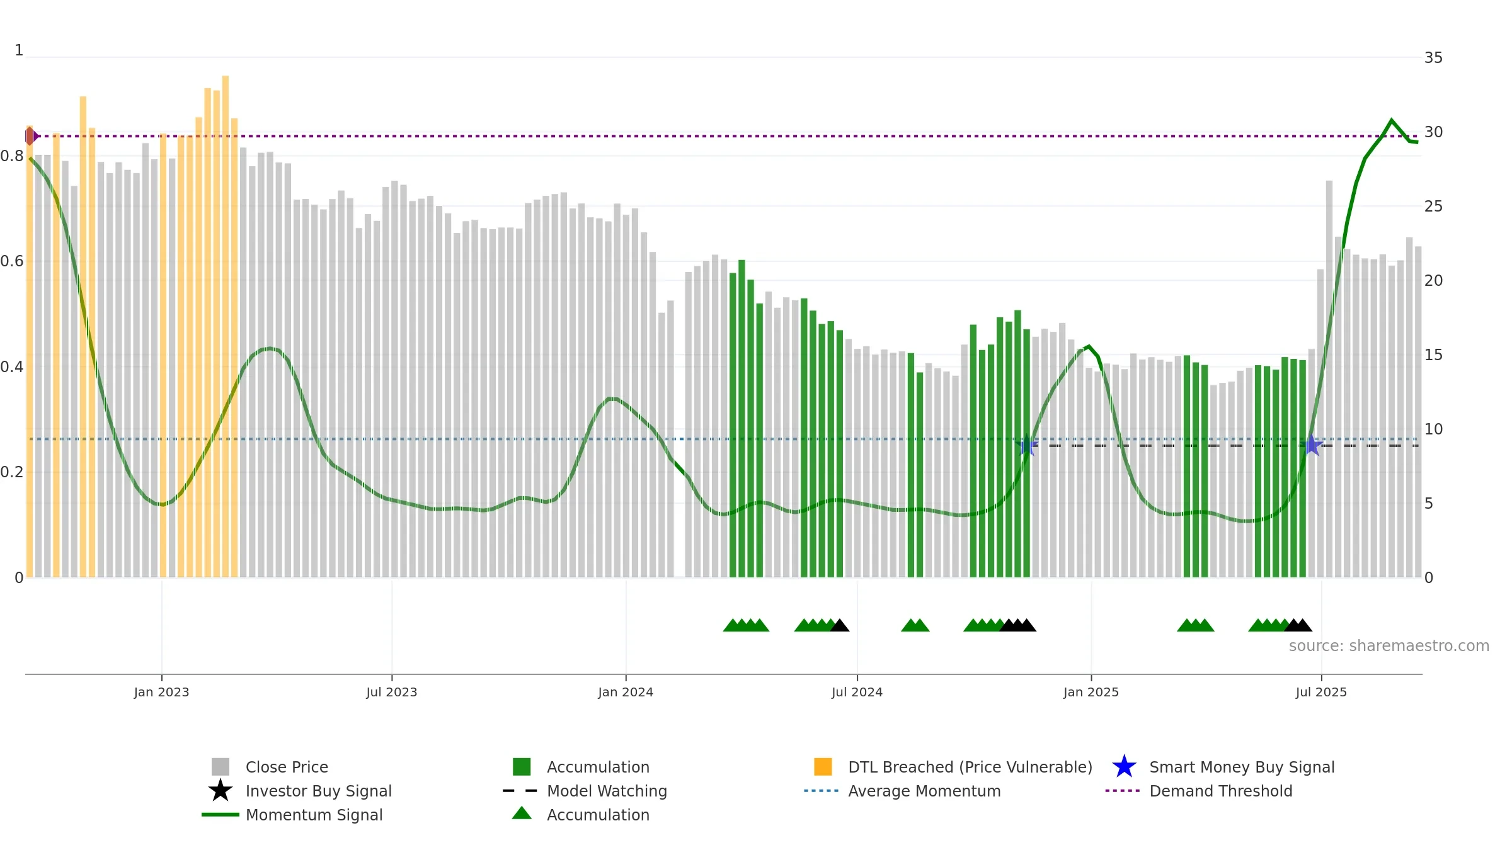Click the dotted blue Average Momentum legend line

[x=822, y=791]
